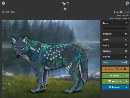Click the Smarts 52 stat row
The image size is (130, 98).
(x=115, y=57)
